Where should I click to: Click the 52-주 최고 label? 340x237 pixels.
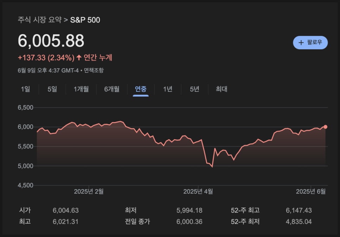pyautogui.click(x=245, y=210)
